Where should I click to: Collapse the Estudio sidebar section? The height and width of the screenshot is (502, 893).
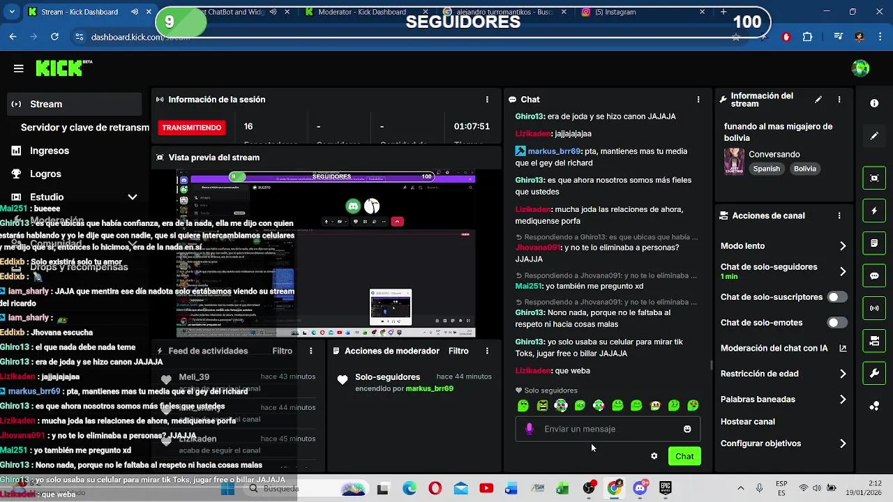[x=133, y=197]
